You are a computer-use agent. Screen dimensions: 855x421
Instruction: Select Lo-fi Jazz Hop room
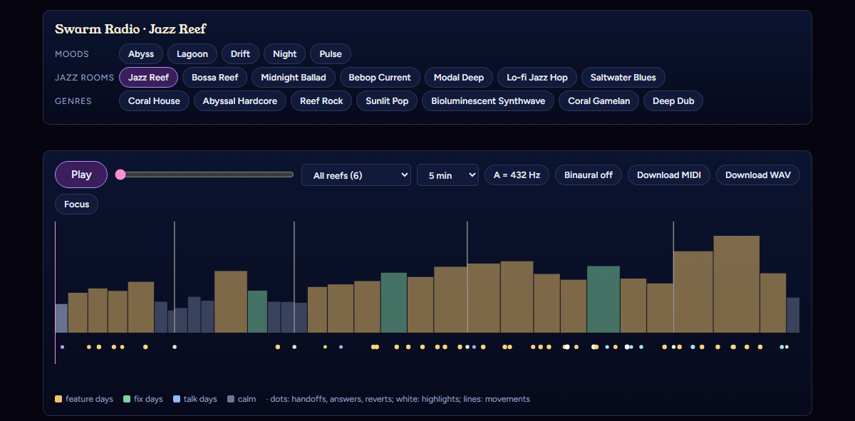coord(537,78)
